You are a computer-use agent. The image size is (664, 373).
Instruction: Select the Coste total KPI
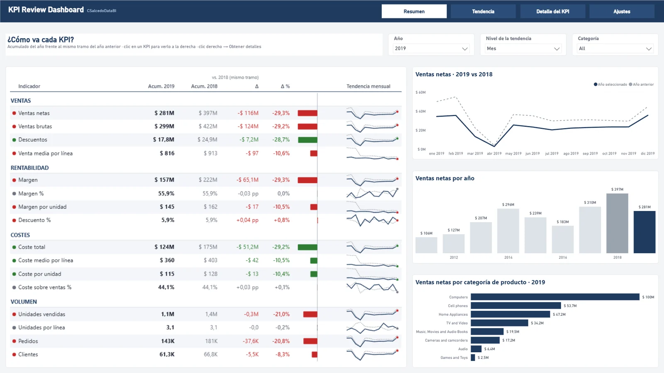206,247
